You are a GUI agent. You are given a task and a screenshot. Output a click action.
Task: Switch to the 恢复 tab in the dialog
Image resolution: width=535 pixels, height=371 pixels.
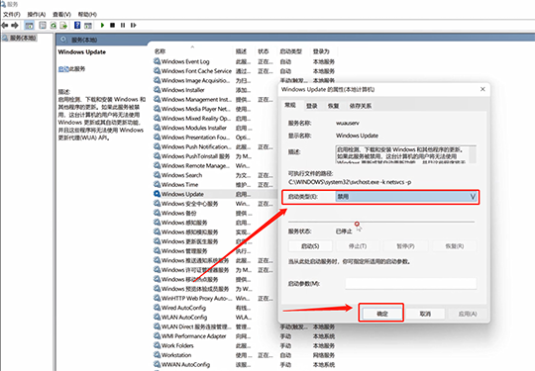click(333, 106)
